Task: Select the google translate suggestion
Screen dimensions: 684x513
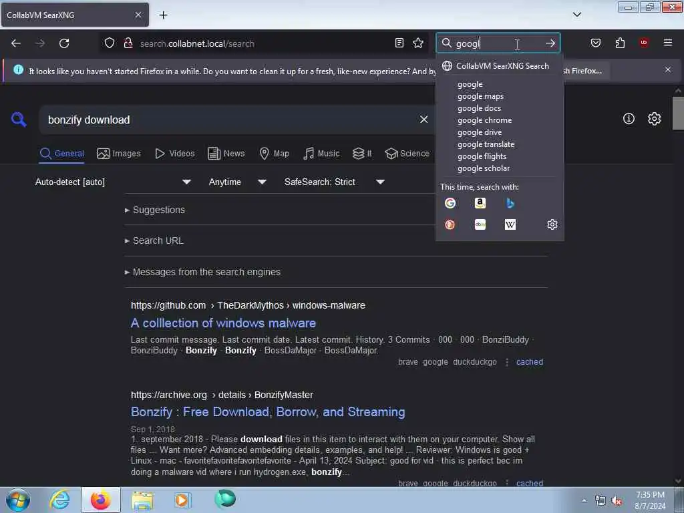Action: [486, 144]
